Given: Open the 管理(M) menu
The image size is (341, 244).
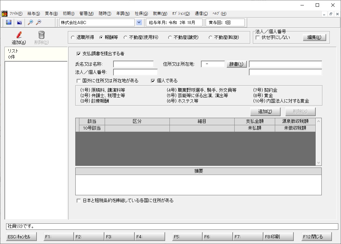Looking at the screenshot, I should [86, 14].
